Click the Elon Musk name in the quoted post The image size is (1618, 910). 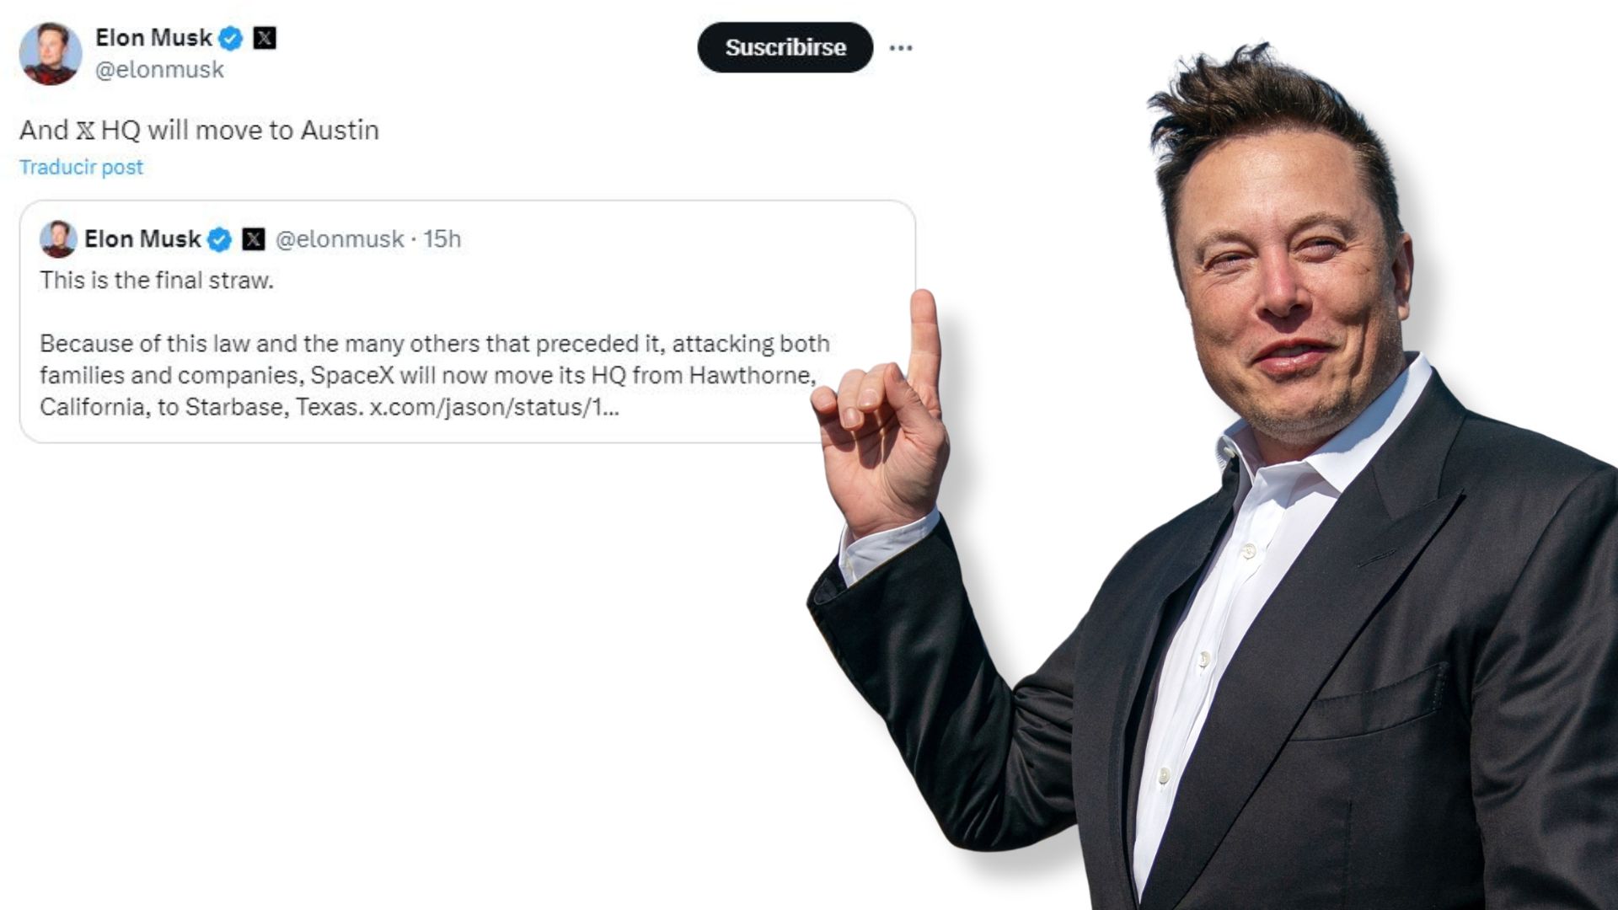click(142, 239)
